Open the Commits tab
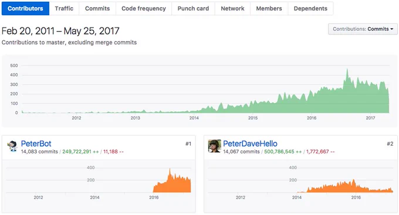Viewport: 399px width, 215px height. (x=97, y=8)
